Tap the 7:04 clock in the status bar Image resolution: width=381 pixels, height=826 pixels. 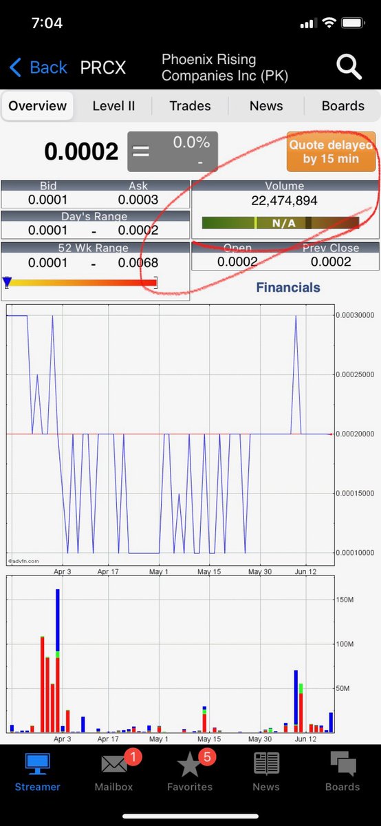pyautogui.click(x=47, y=23)
